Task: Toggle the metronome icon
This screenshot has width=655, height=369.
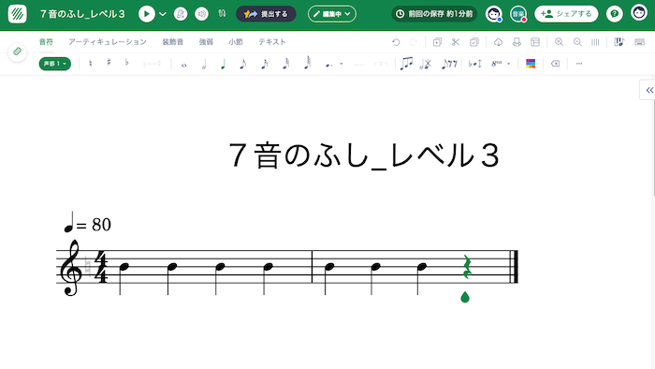Action: [x=181, y=14]
